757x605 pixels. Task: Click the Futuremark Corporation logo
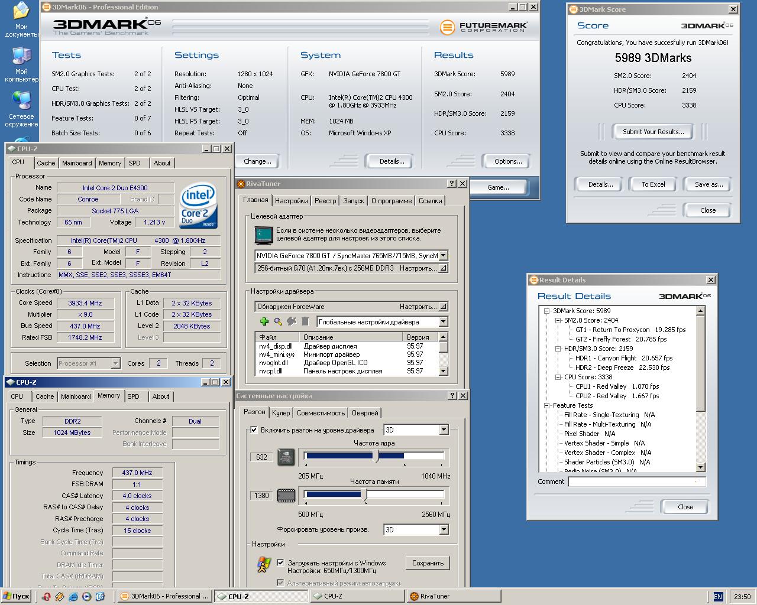[483, 27]
